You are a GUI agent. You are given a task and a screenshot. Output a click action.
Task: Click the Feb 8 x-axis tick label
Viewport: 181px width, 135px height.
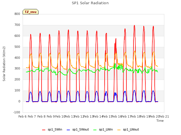pos(41,116)
